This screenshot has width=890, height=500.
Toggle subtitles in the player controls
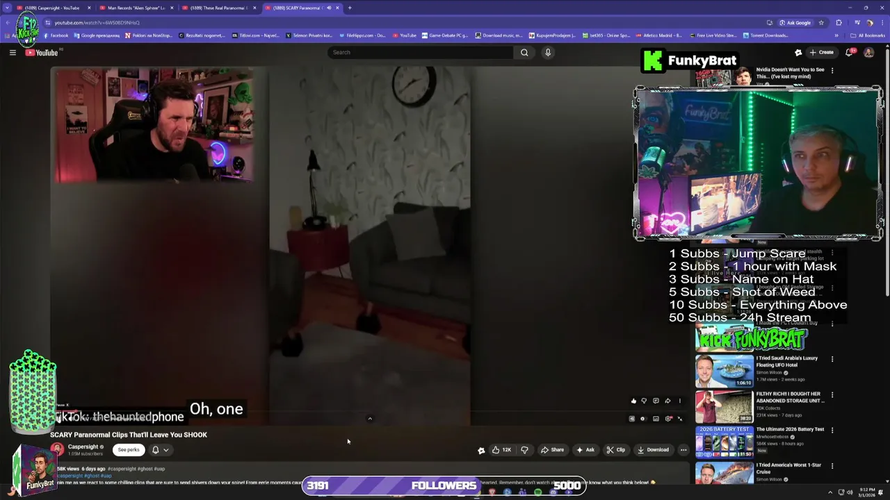(x=656, y=419)
